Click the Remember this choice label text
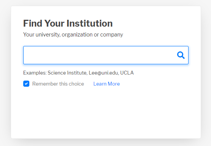 point(58,84)
